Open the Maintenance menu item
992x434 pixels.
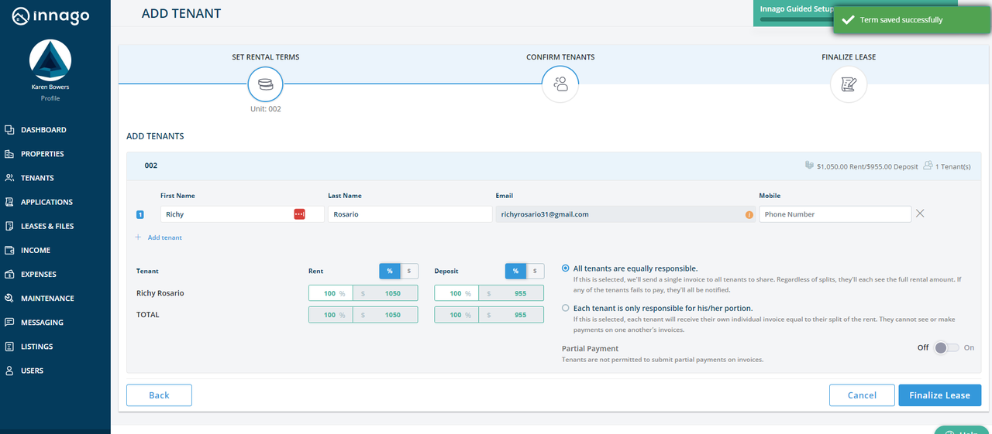coord(47,299)
